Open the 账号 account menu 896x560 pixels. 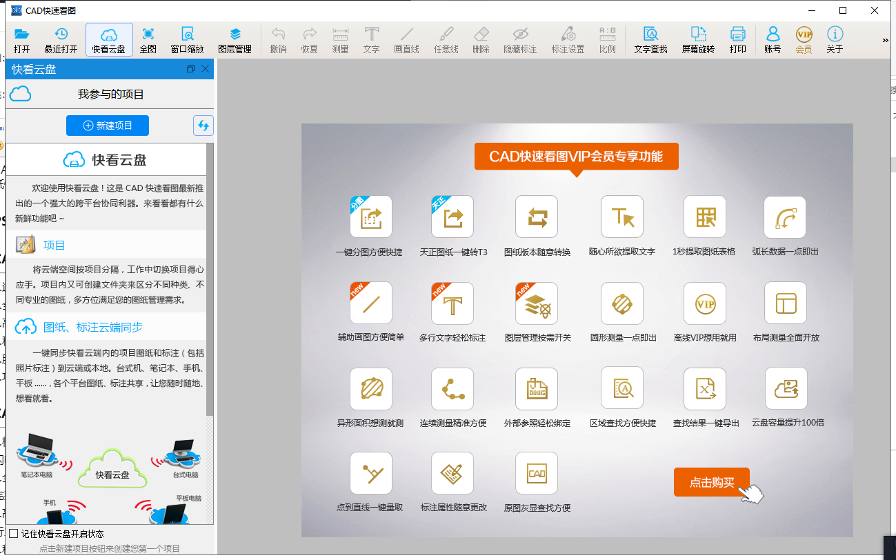tap(773, 40)
